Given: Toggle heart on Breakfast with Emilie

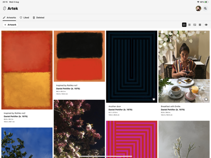Looking at the screenshot, I should click(206, 99).
